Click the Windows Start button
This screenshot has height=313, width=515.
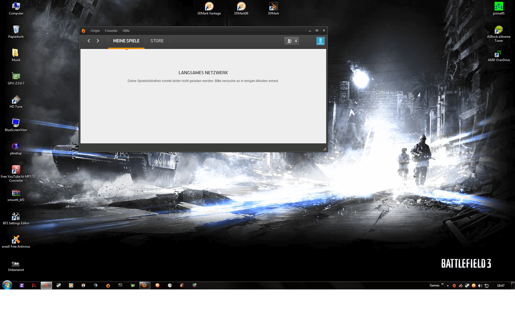7,285
